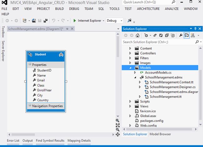The height and width of the screenshot is (147, 203).
Task: Expand the Controllers folder arrow
Action: (130, 53)
